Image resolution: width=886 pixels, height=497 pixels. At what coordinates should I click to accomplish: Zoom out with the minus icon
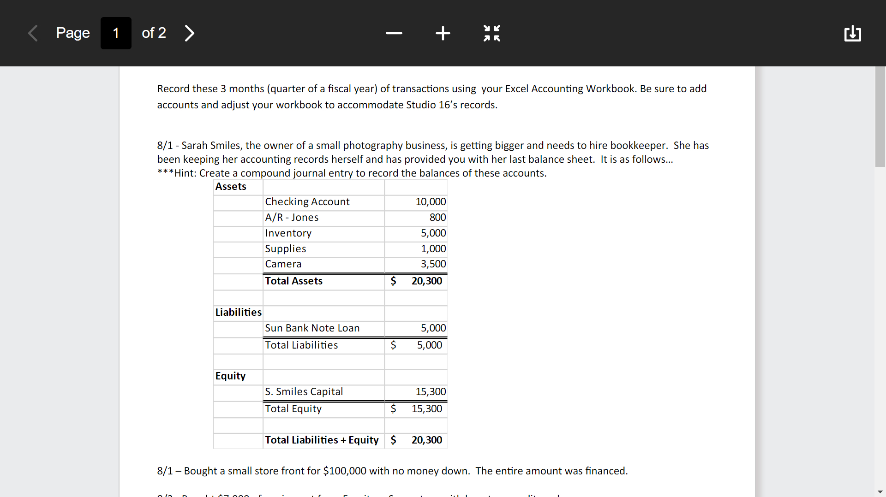pos(394,33)
